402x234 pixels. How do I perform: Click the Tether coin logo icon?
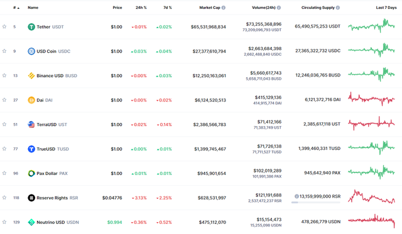pyautogui.click(x=31, y=26)
